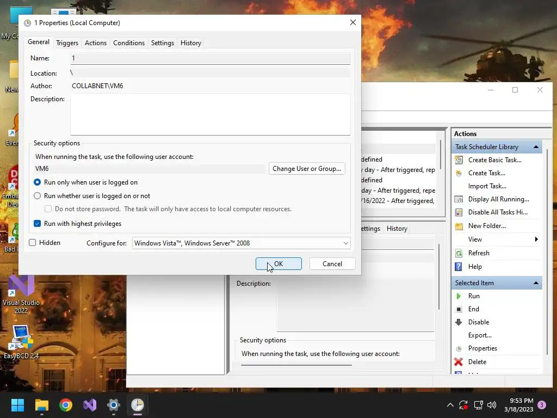Click details pane scrollbar in Task Scheduler
This screenshot has height=418, width=557.
coord(439,276)
